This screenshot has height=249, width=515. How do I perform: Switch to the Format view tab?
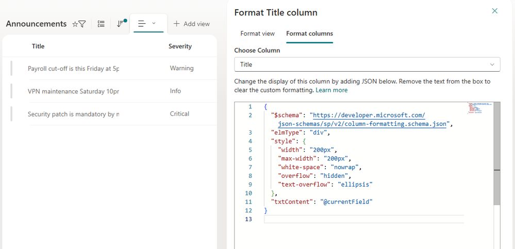pyautogui.click(x=258, y=34)
